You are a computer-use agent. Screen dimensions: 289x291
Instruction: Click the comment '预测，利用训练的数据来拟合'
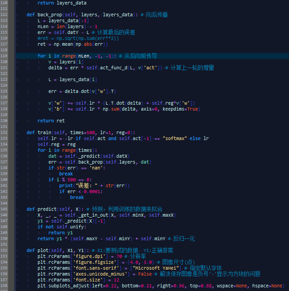(127, 209)
